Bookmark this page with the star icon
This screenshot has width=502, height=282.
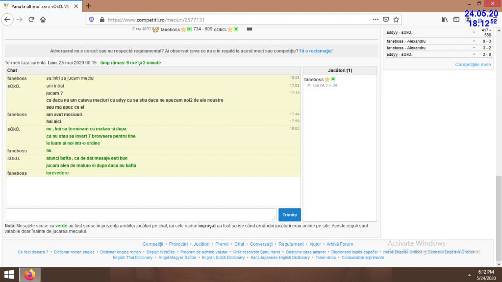[396, 20]
